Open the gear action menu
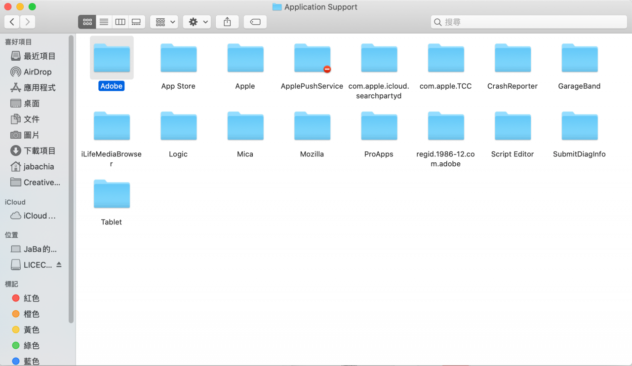 point(198,22)
